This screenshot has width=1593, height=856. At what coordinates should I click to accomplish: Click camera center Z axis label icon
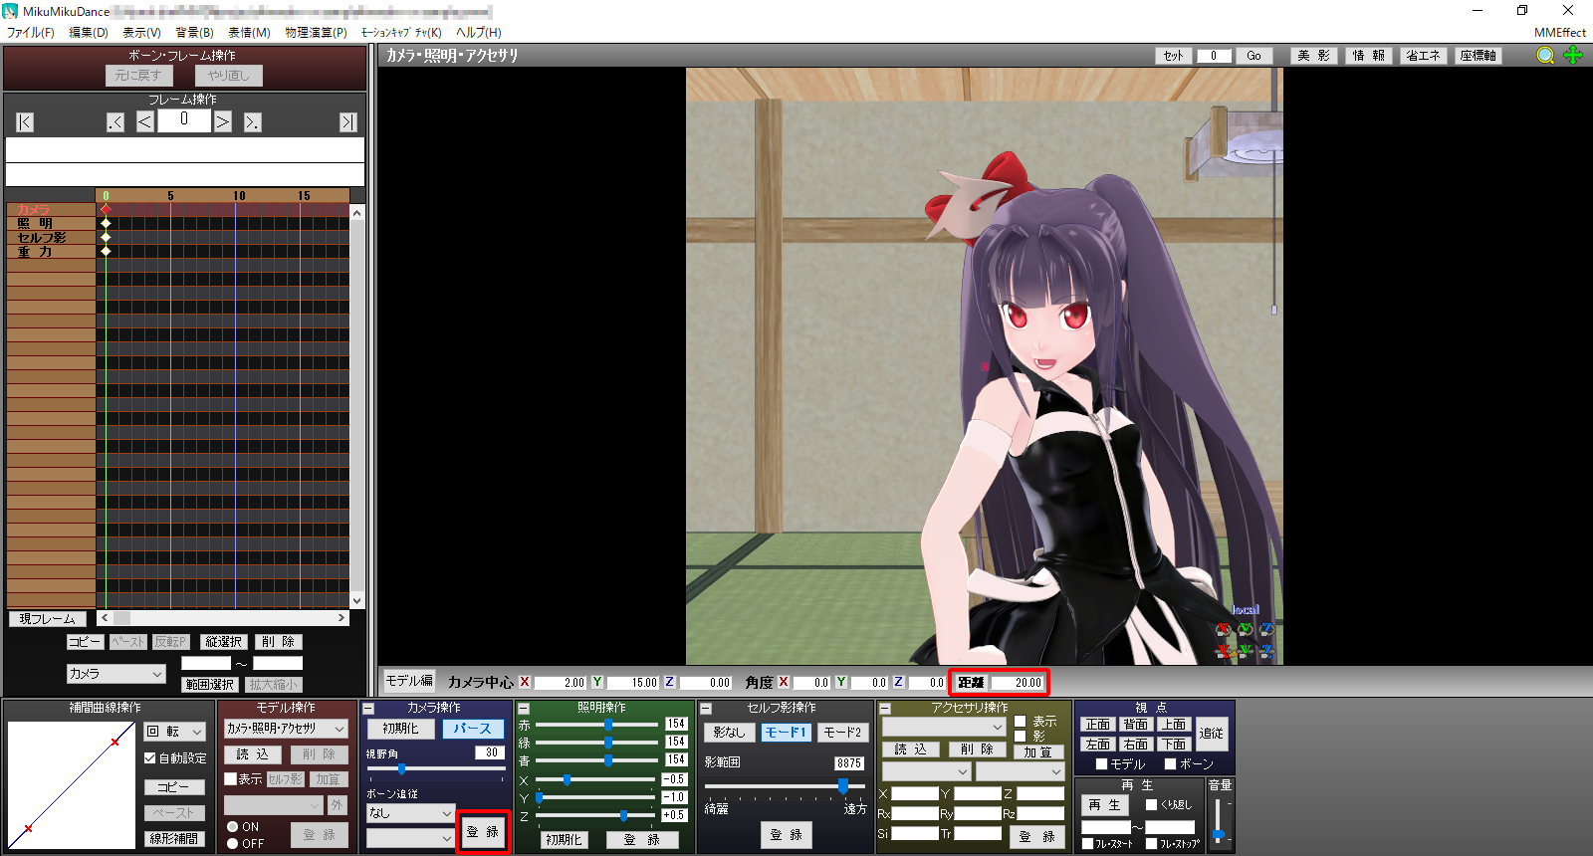tap(669, 682)
